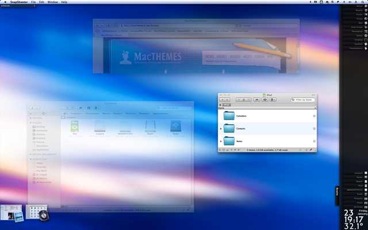Click the Cover Flow button in iPod window
368x230 pixels.
257,99
